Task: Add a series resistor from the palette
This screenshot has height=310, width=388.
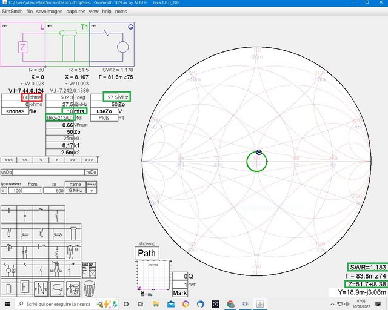Action: coord(25,268)
